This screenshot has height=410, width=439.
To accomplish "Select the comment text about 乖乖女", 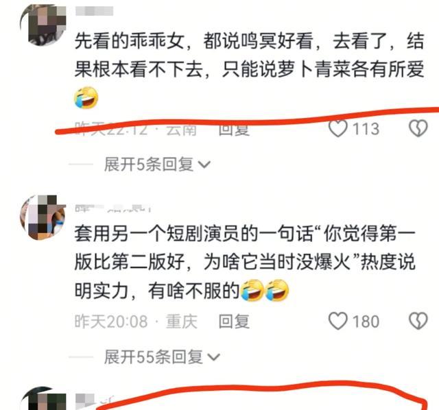I will pyautogui.click(x=249, y=69).
